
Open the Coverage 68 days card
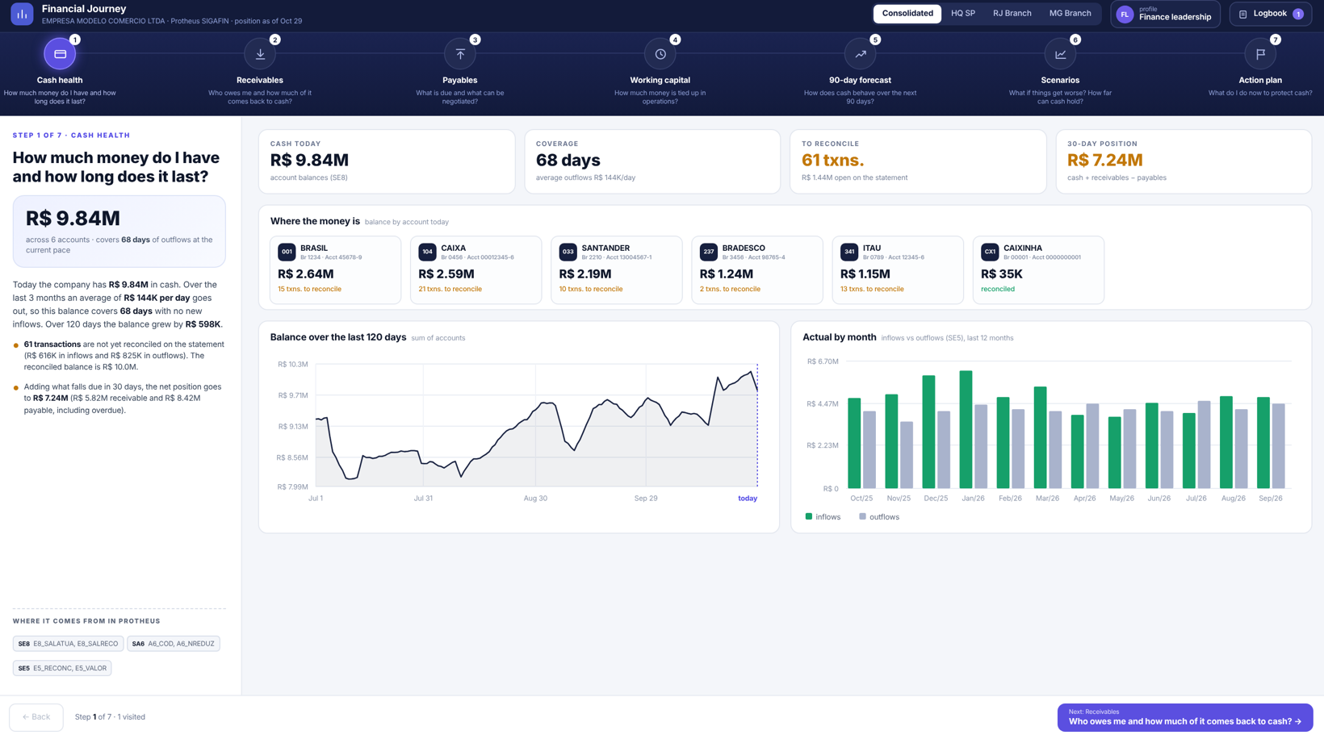pos(652,161)
